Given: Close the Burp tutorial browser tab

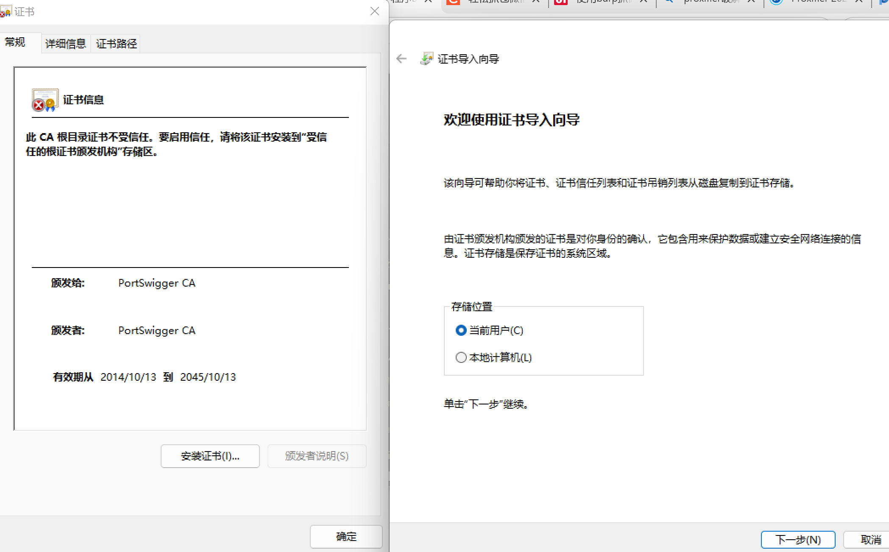Looking at the screenshot, I should point(643,1).
